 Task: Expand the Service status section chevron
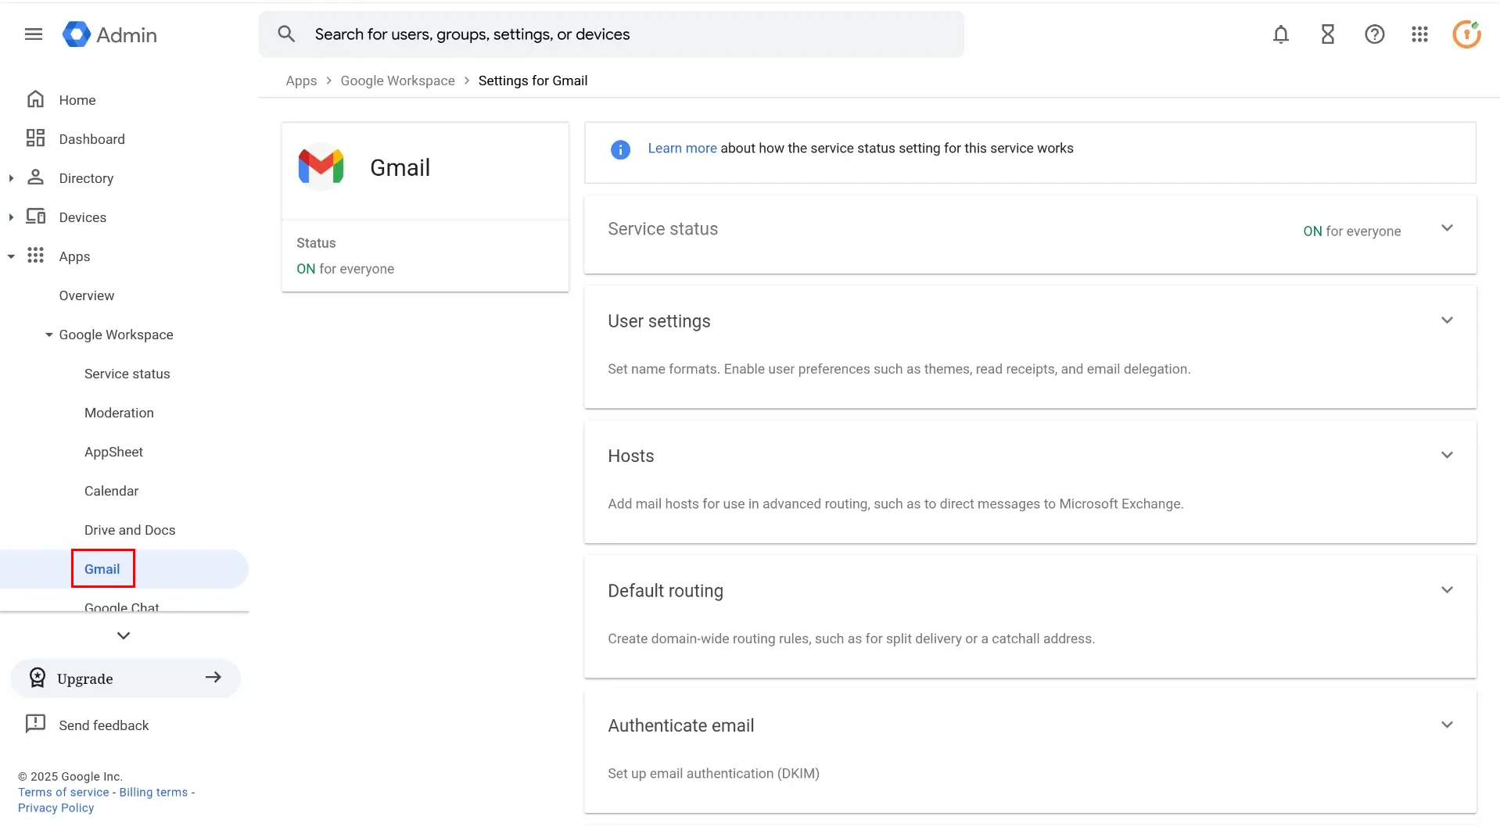(x=1447, y=228)
